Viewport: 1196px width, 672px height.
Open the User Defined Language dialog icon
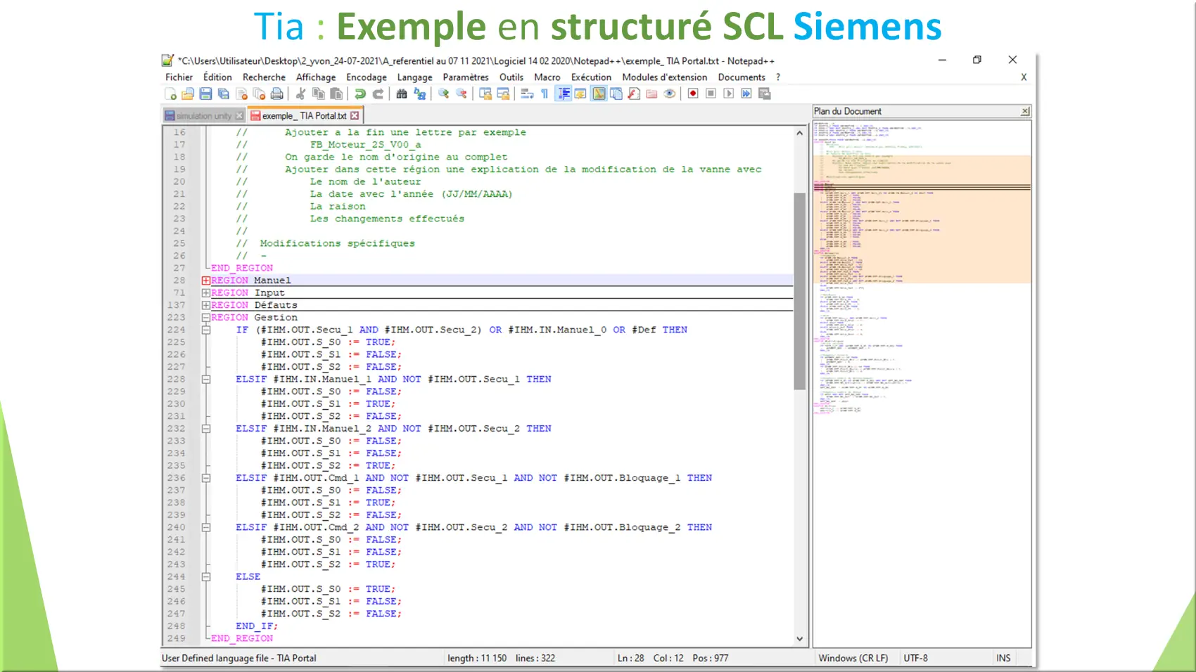pyautogui.click(x=580, y=93)
